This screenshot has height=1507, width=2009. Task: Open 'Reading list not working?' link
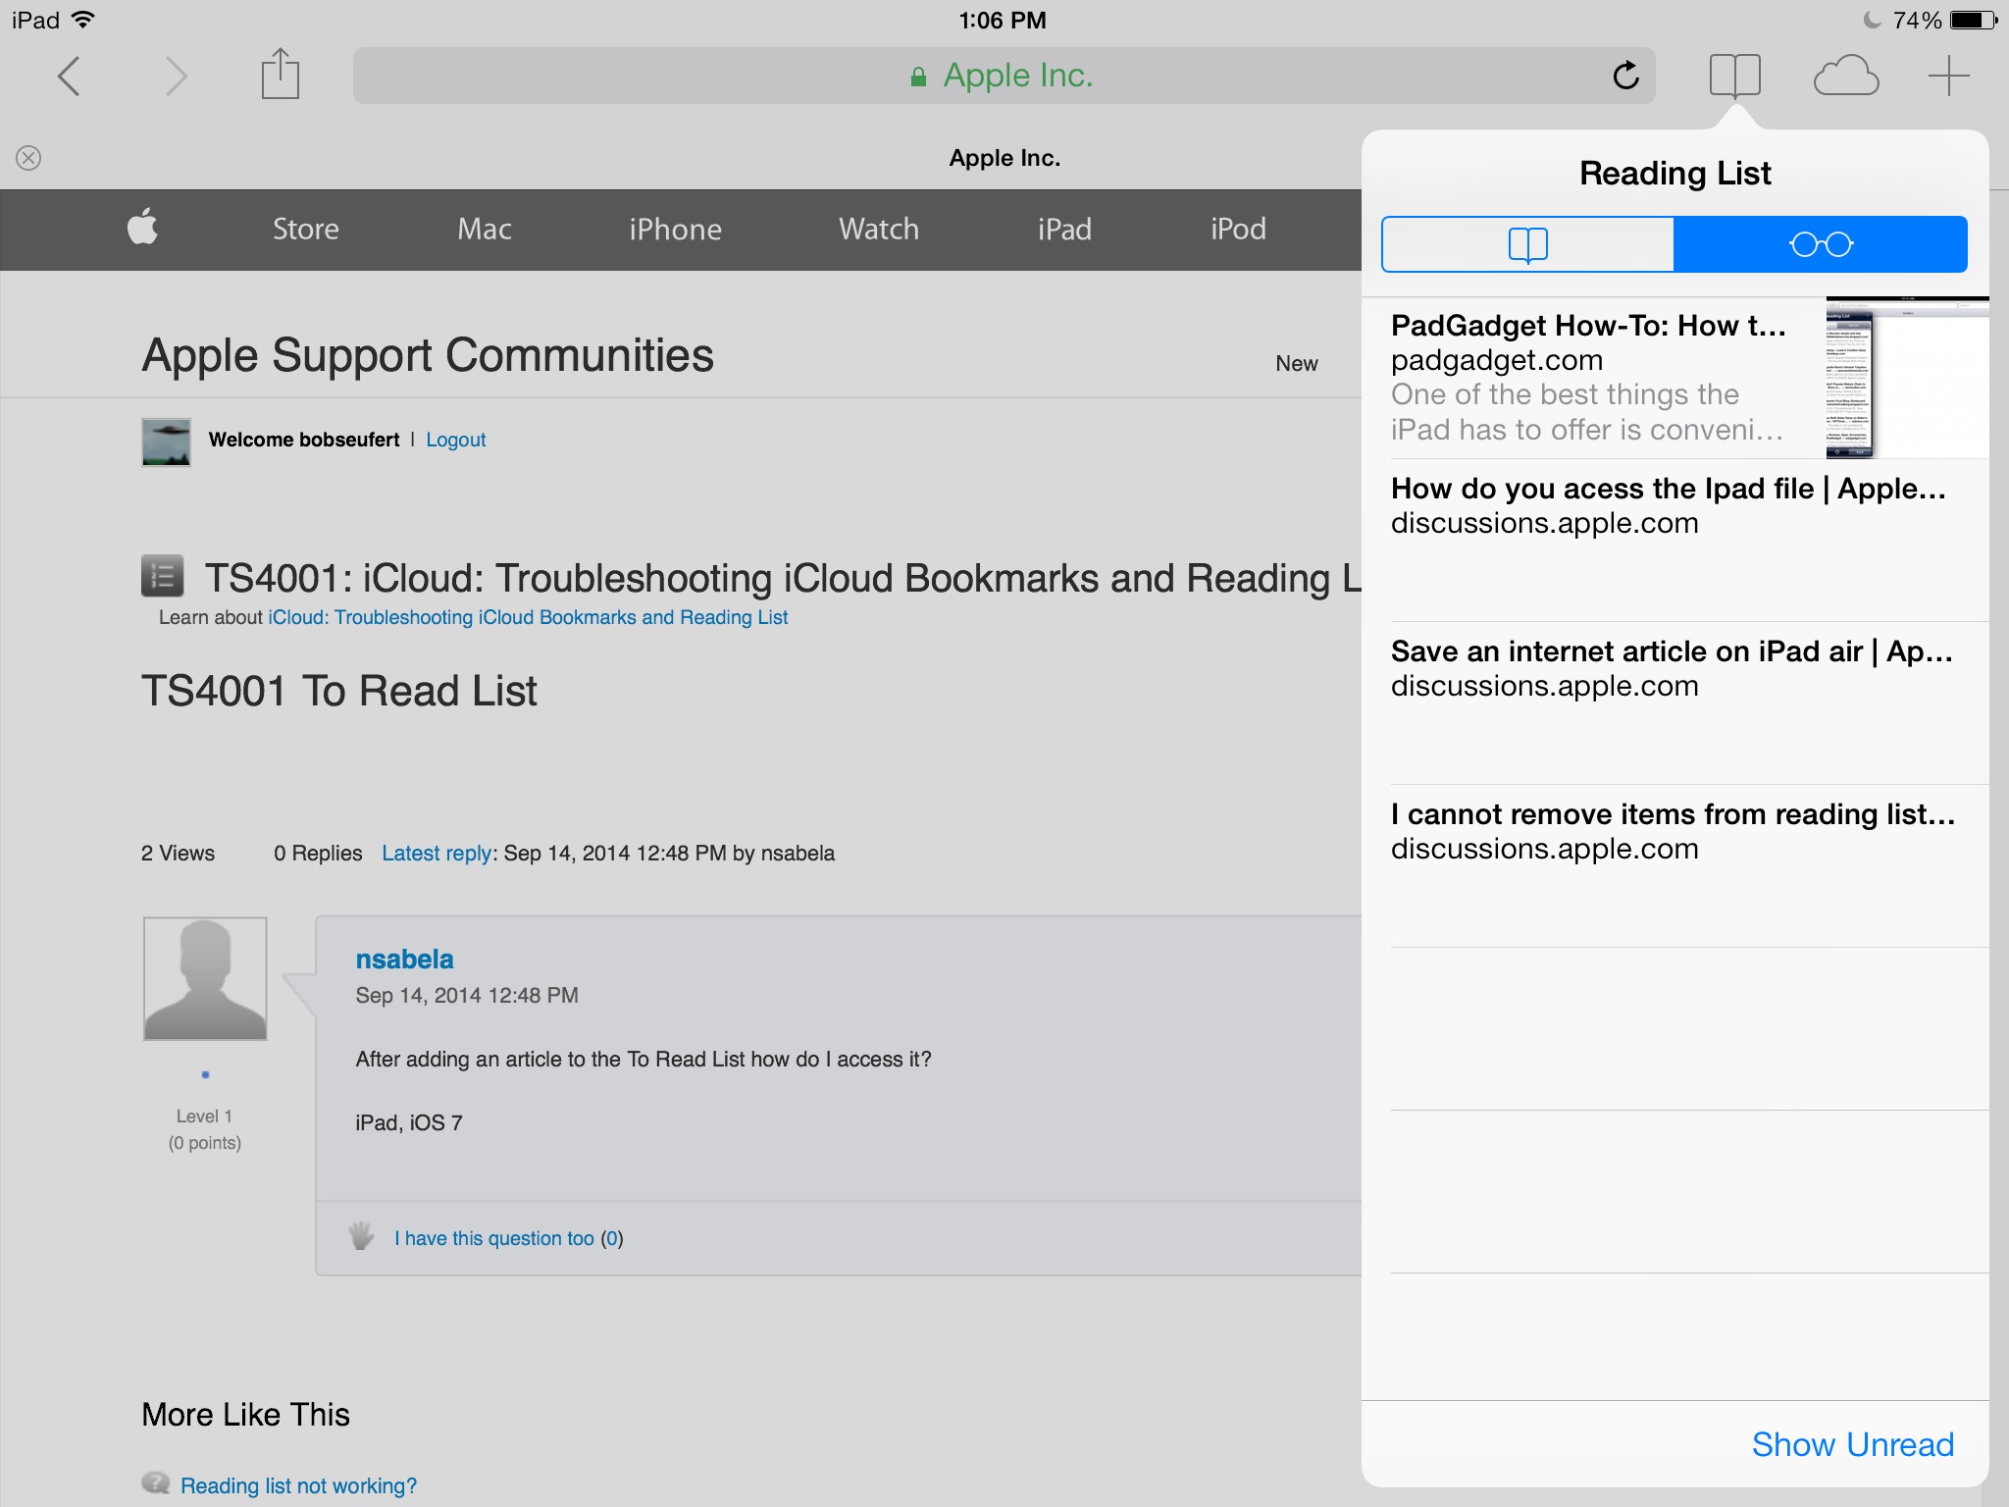click(x=298, y=1485)
